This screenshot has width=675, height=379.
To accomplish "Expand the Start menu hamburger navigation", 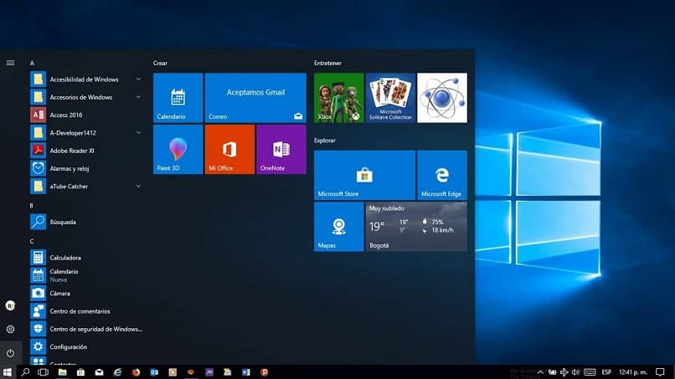I will 10,63.
